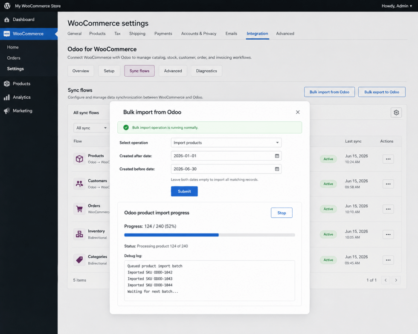Click the import progress bar
Image resolution: width=418 pixels, height=334 pixels.
[209, 235]
